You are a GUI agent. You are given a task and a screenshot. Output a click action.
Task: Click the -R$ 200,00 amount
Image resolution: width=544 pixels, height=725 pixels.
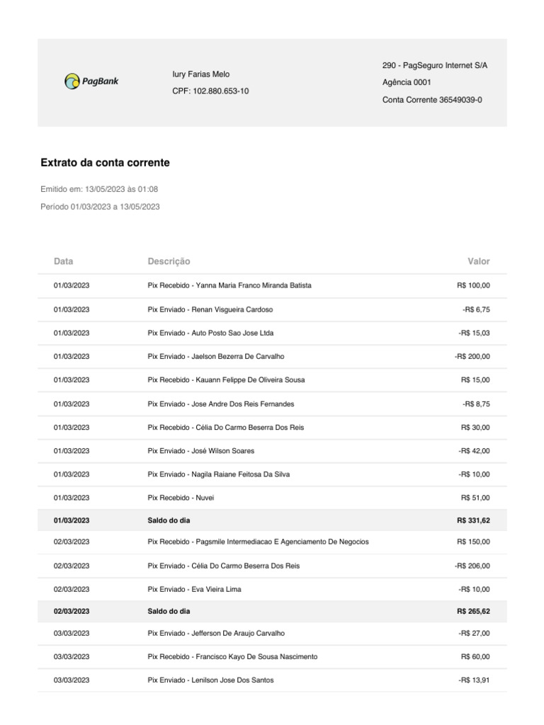472,356
